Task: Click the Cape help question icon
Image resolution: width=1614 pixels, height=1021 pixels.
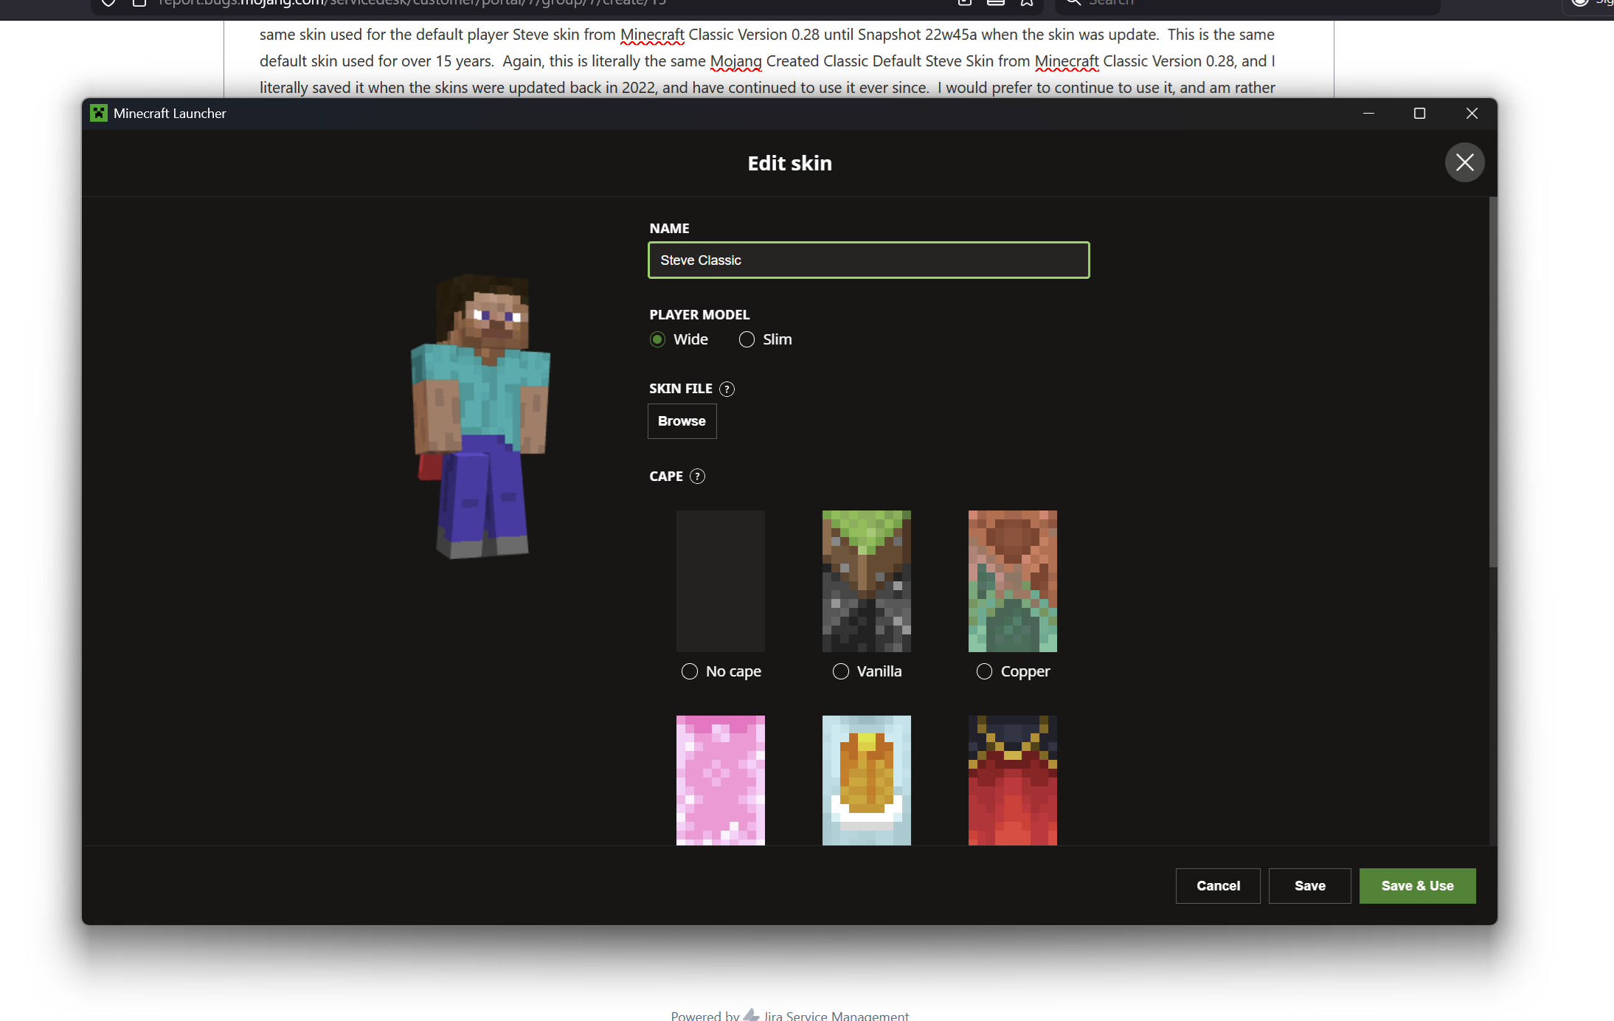Action: click(697, 477)
